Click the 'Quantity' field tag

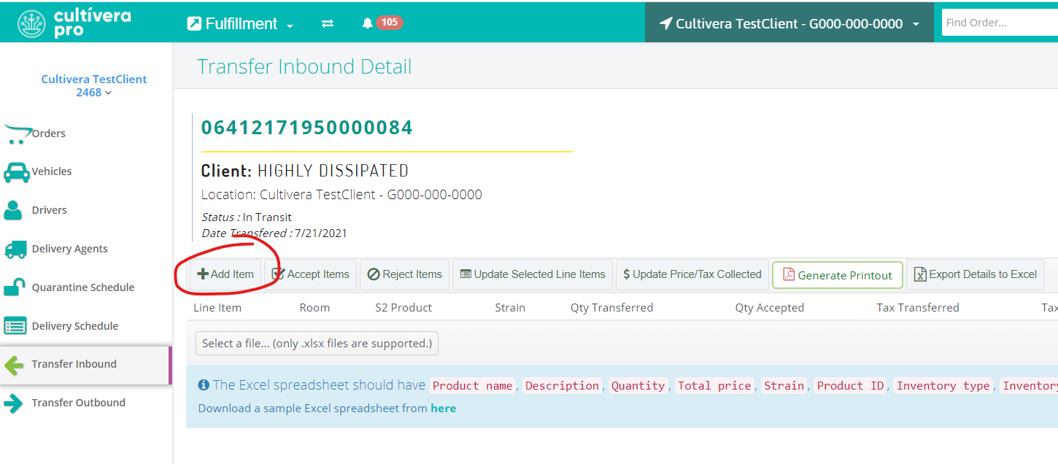pyautogui.click(x=638, y=386)
